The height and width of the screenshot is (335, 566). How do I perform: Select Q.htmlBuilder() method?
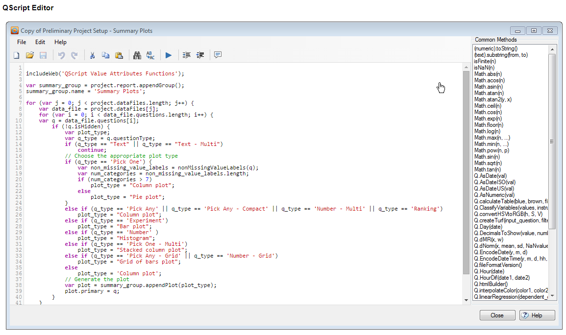[491, 284]
